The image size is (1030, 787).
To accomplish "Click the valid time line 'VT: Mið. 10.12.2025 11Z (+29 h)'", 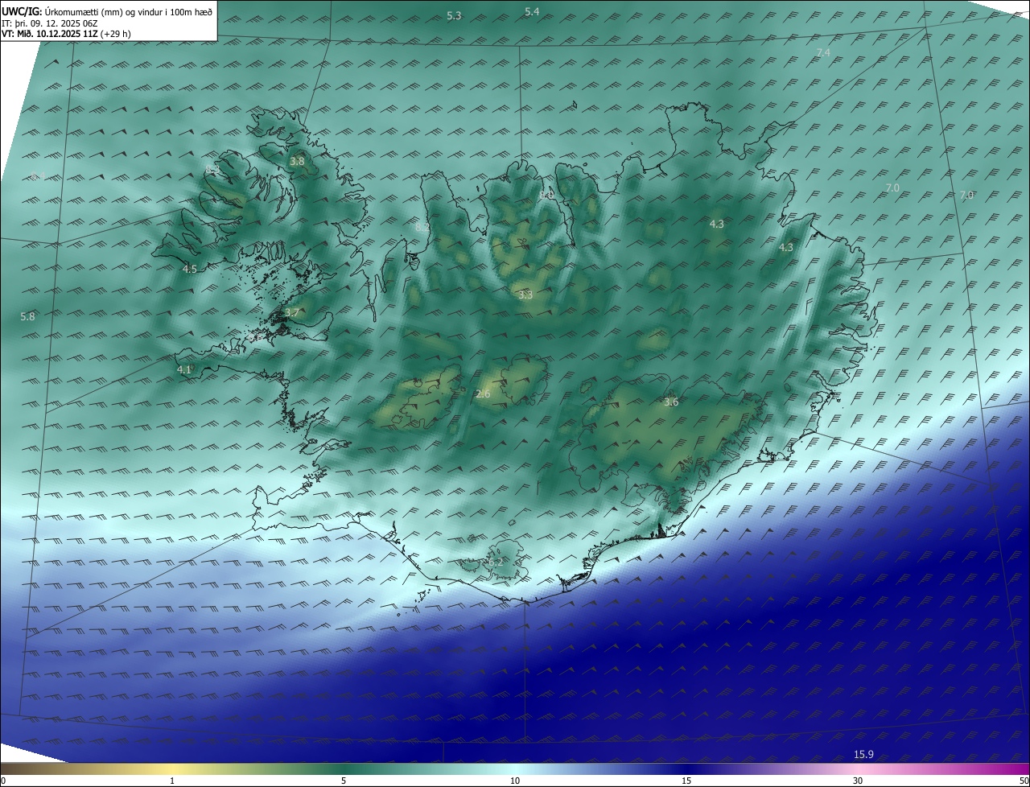I will [67, 34].
